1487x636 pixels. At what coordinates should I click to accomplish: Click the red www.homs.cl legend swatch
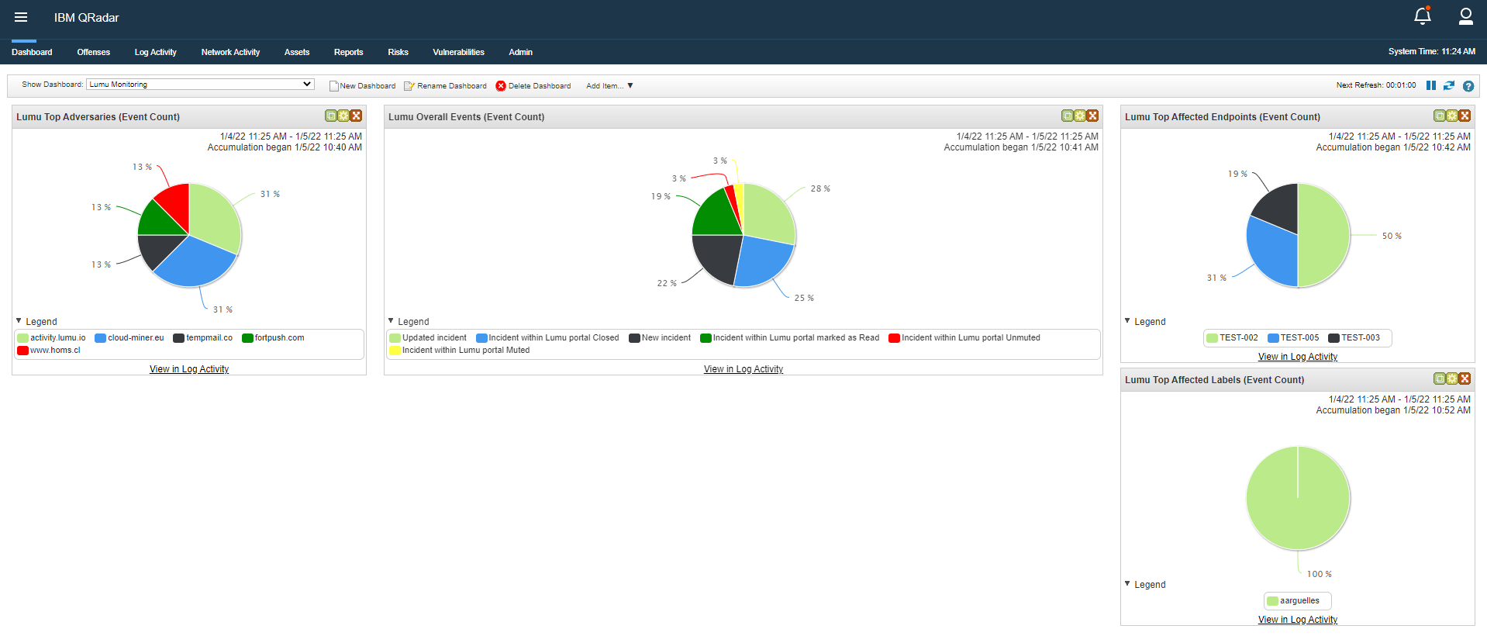pyautogui.click(x=22, y=351)
